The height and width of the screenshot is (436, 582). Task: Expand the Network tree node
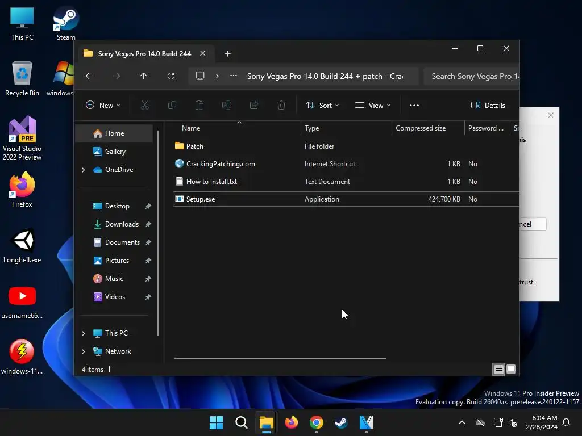pyautogui.click(x=83, y=351)
